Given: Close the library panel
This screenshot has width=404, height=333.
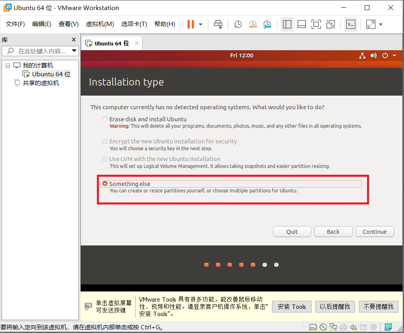Looking at the screenshot, I should click(x=74, y=39).
